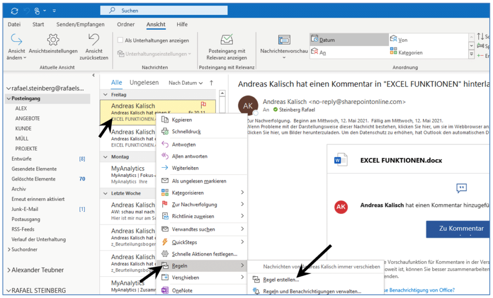Select Schnelle Aktionen festlegen
The image size is (493, 298).
[202, 254]
